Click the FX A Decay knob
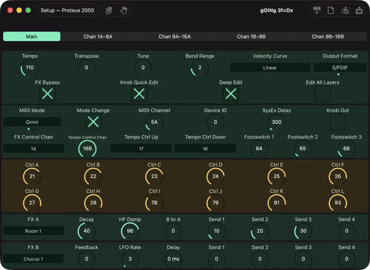Viewport: 370px width, 270px height. [87, 231]
